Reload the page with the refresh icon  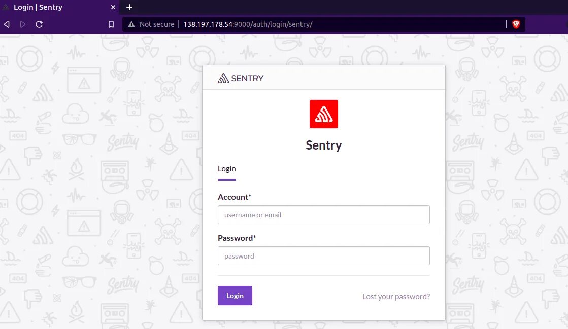coord(39,24)
